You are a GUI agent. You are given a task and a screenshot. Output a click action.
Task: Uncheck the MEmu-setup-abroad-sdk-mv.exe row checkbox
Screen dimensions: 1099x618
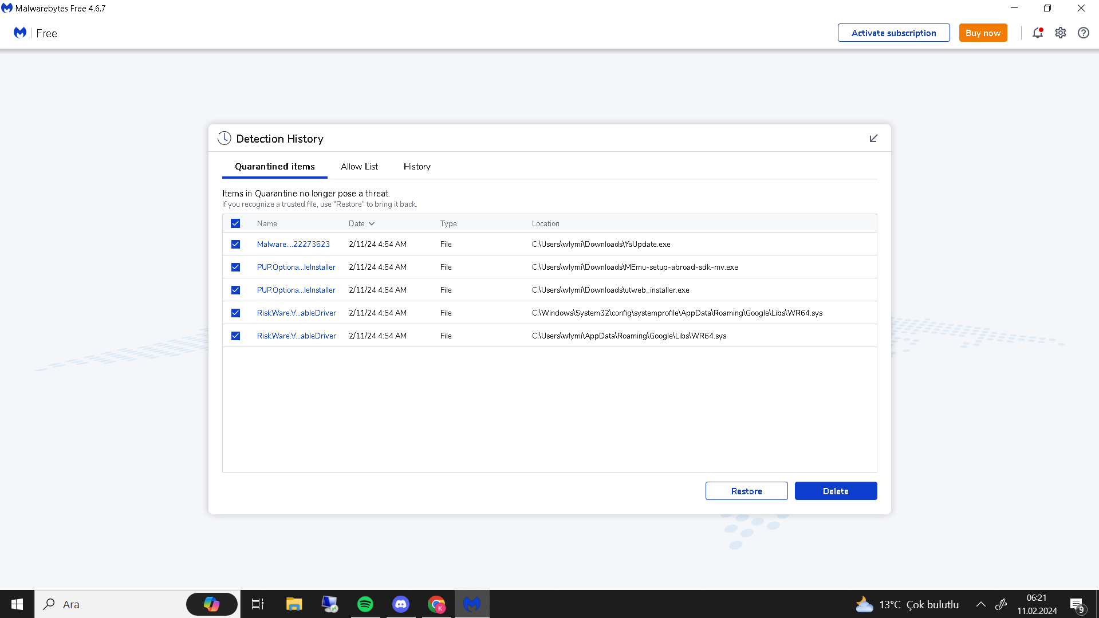click(x=235, y=267)
